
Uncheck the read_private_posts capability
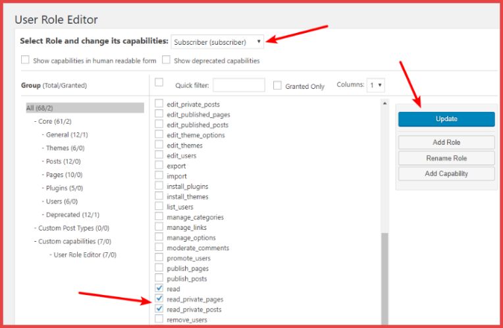(x=159, y=309)
